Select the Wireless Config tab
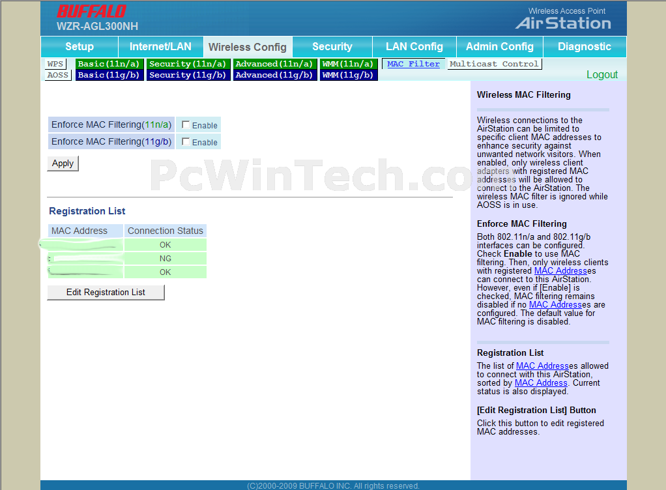 248,47
